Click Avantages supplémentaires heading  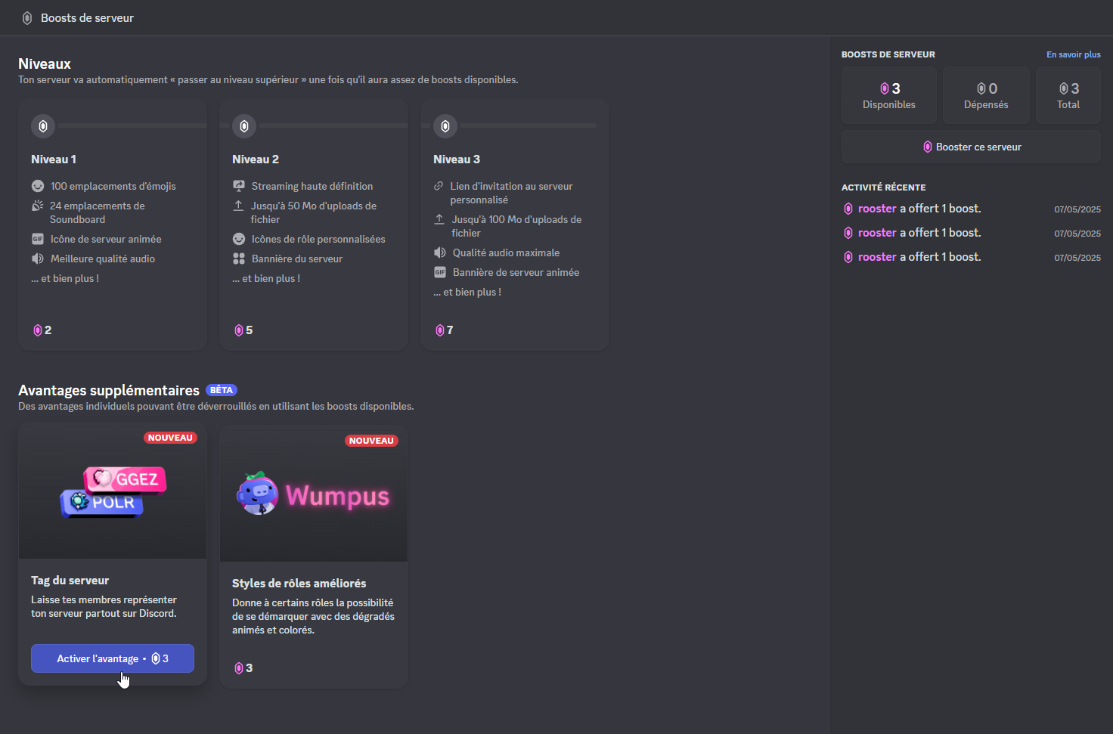[x=109, y=390]
